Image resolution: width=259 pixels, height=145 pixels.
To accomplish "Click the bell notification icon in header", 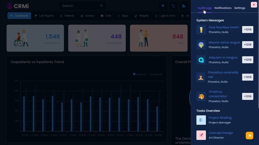I will click(163, 6).
